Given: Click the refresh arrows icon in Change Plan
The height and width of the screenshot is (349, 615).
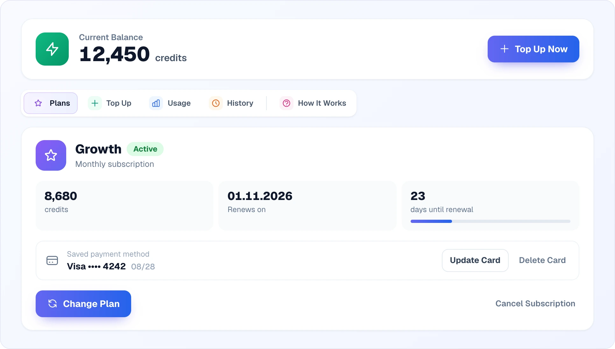Looking at the screenshot, I should click(x=53, y=303).
